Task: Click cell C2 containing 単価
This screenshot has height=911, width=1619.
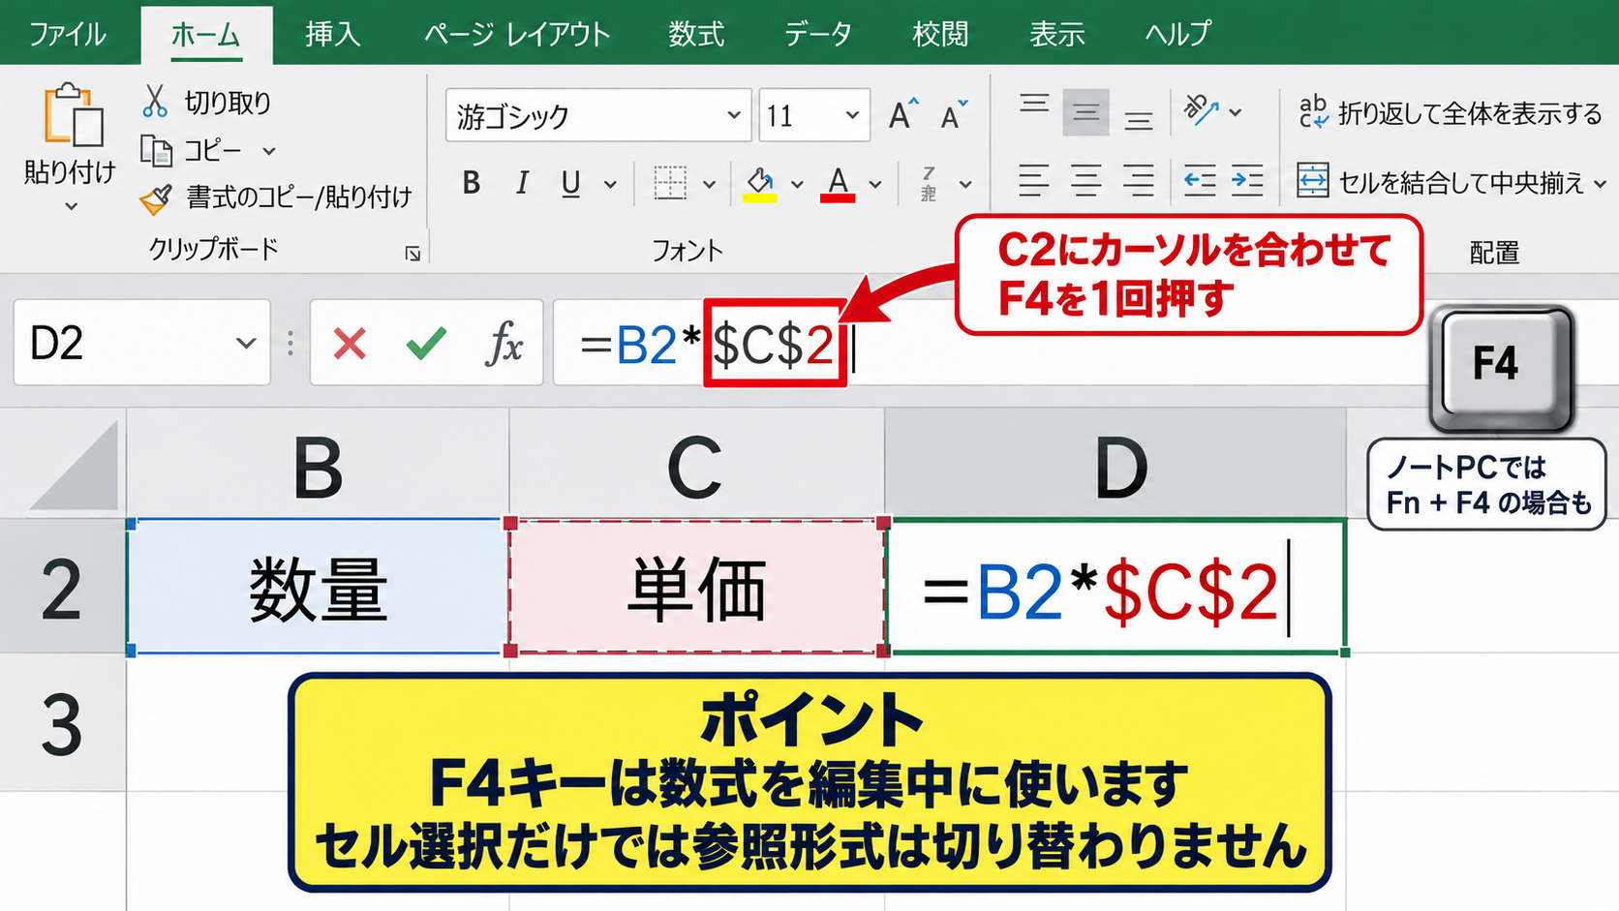Action: [696, 588]
